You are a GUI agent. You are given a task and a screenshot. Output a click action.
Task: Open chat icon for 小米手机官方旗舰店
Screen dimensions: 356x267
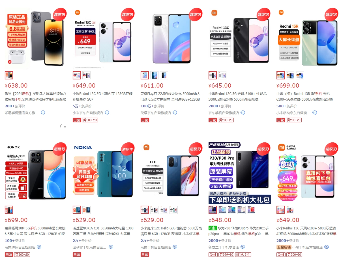(327, 247)
